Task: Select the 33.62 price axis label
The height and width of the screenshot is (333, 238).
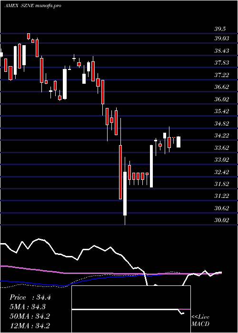Action: (221, 147)
